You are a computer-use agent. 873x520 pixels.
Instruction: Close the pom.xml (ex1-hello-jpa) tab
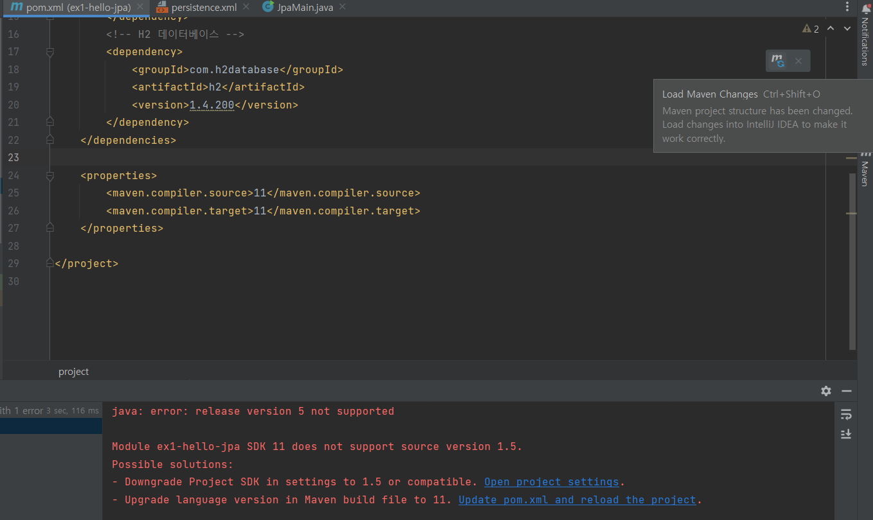[141, 8]
